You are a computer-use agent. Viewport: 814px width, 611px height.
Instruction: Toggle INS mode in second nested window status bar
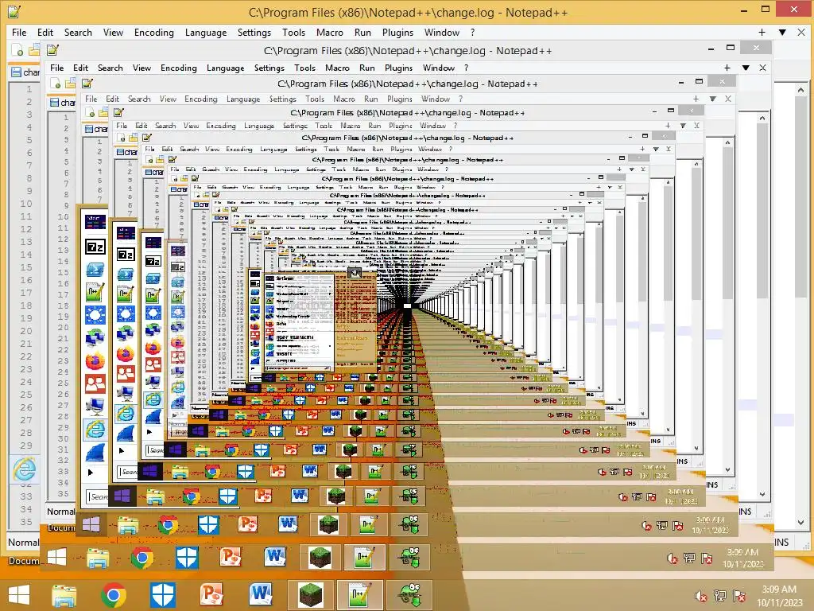(x=745, y=512)
